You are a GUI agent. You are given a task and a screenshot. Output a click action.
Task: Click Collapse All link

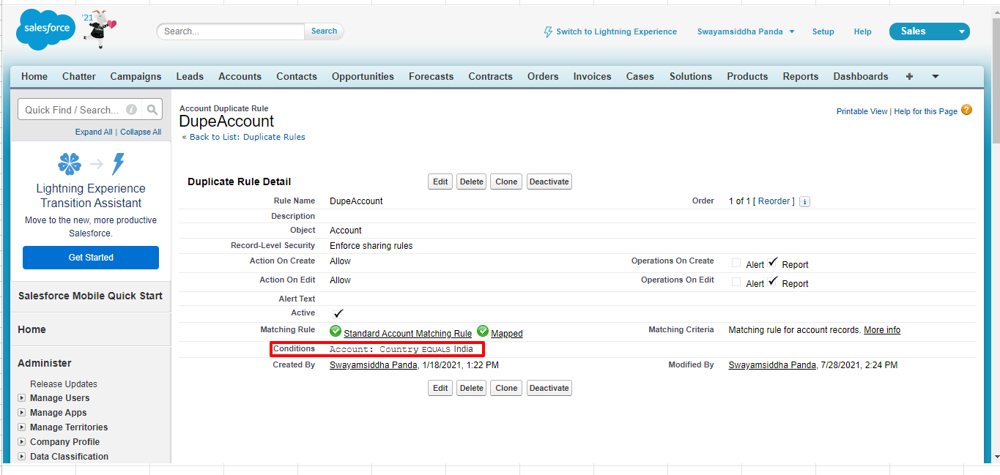click(x=141, y=132)
